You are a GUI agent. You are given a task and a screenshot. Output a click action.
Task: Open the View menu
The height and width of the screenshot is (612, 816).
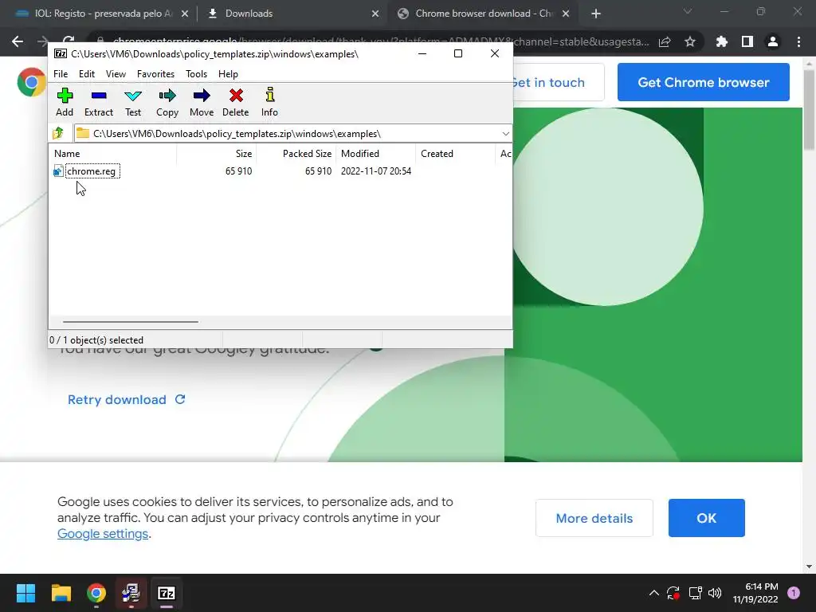pos(116,74)
